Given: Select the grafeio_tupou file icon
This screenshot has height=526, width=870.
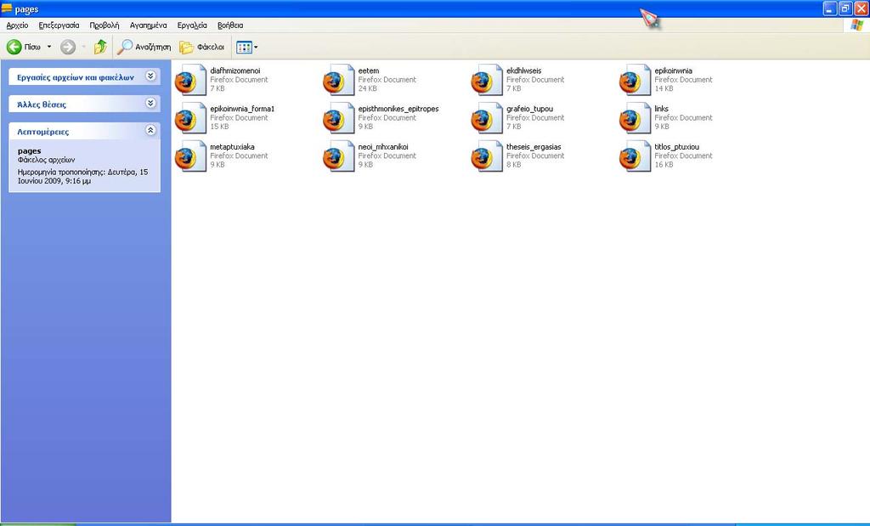Looking at the screenshot, I should click(x=487, y=118).
